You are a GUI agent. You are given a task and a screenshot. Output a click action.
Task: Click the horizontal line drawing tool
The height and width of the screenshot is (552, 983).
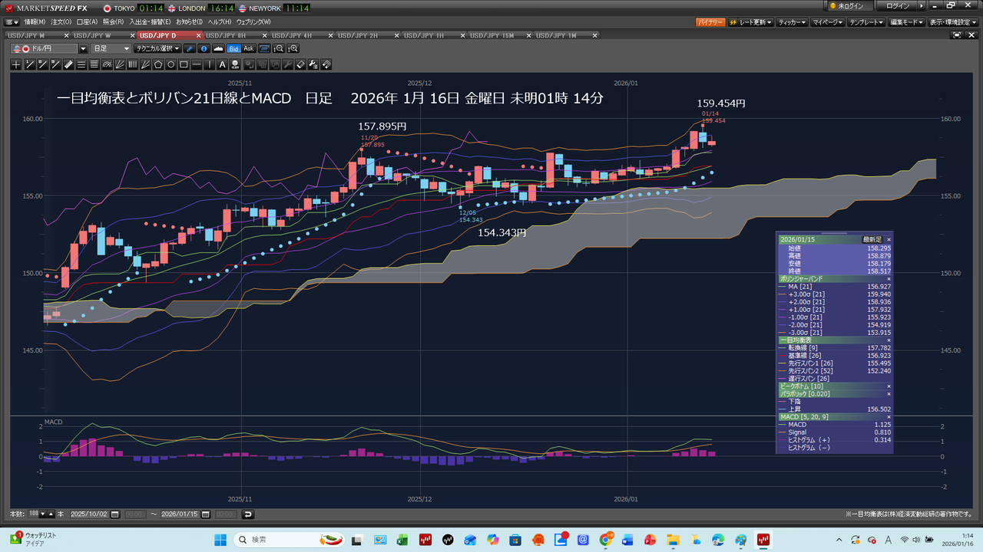[197, 64]
